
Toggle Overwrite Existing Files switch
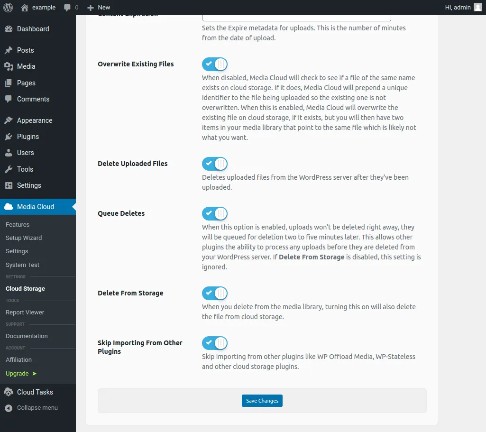click(215, 64)
